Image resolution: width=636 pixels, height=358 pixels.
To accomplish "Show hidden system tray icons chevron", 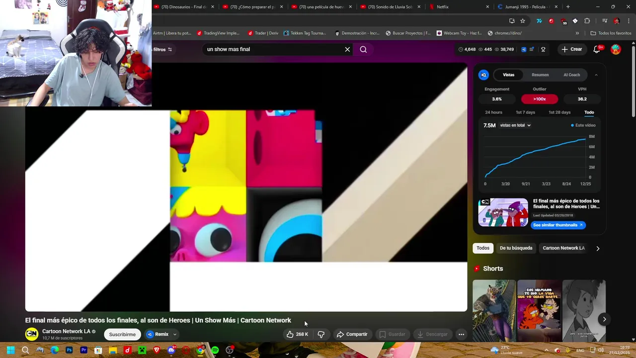I will coord(546,351).
